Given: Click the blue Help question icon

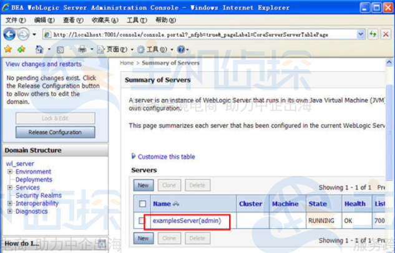Looking at the screenshot, I should click(181, 49).
